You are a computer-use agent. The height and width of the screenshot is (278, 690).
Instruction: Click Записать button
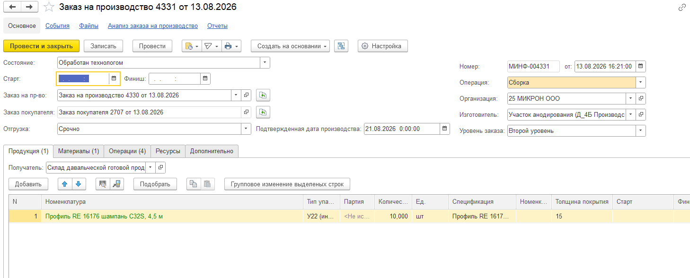(103, 46)
